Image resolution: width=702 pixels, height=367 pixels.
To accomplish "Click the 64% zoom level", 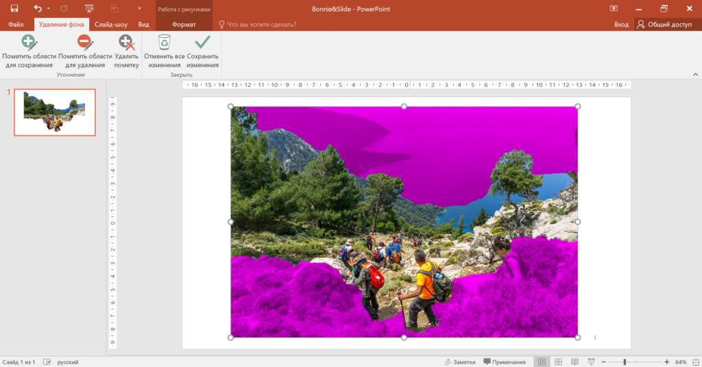I will click(x=681, y=362).
